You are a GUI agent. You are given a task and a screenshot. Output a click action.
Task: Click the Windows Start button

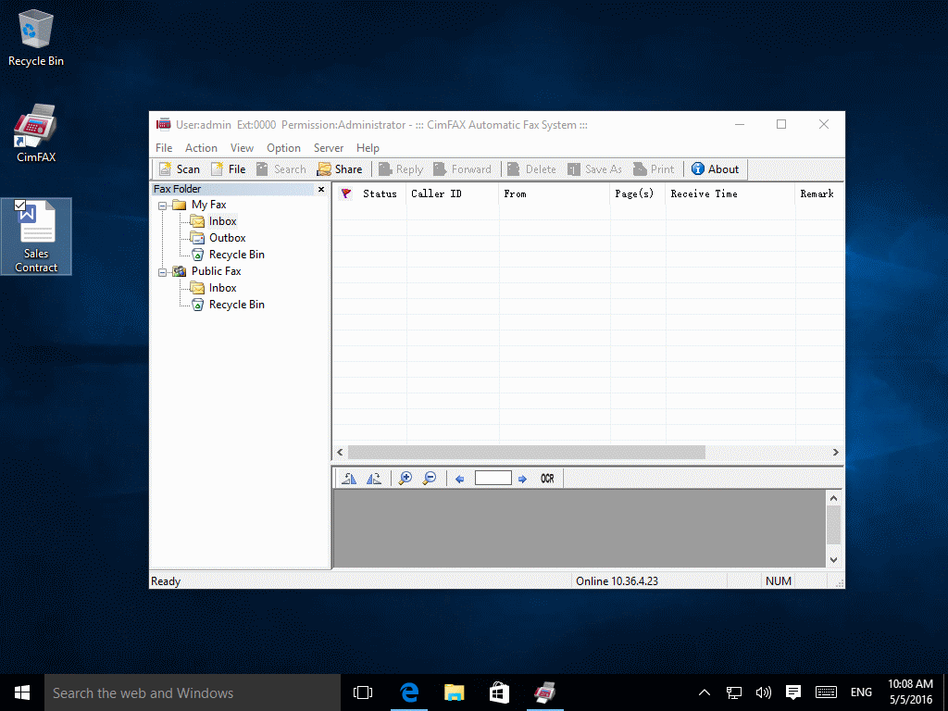click(x=22, y=692)
